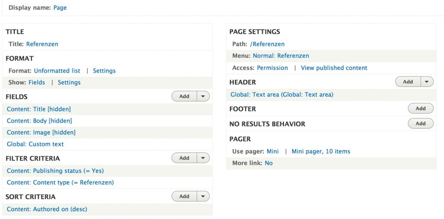This screenshot has width=444, height=219.
Task: Open the Sort Criteria Add dropdown arrow
Action: (203, 197)
